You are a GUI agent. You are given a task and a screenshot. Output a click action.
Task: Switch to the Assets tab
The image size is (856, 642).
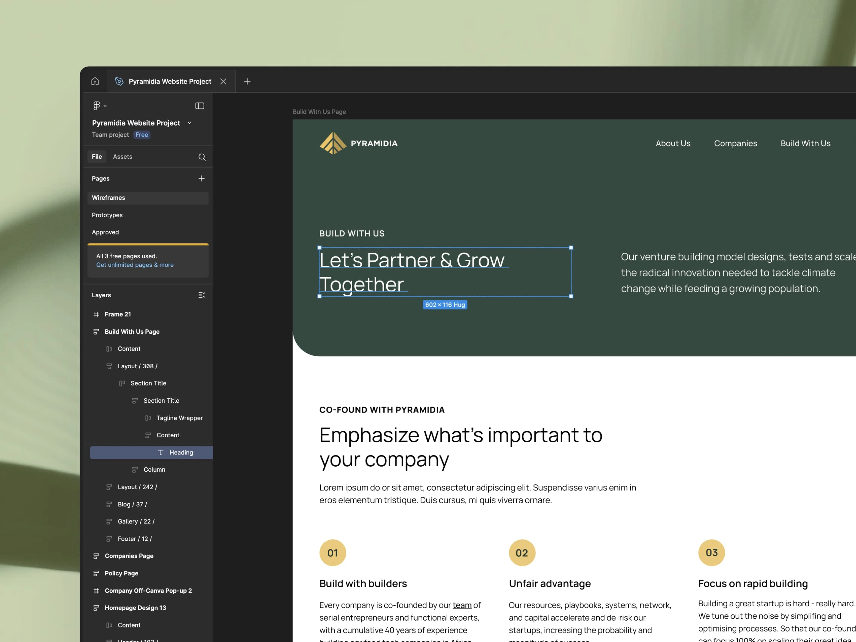(x=122, y=157)
